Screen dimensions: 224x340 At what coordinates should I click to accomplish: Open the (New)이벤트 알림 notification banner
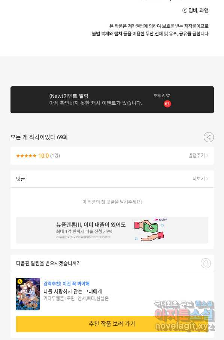pyautogui.click(x=112, y=100)
